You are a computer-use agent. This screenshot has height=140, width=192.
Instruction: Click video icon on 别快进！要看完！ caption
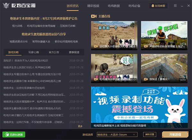pyautogui.click(x=146, y=79)
